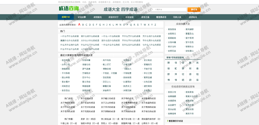Focus the idiom search input field
This screenshot has height=125, width=259.
[169, 10]
